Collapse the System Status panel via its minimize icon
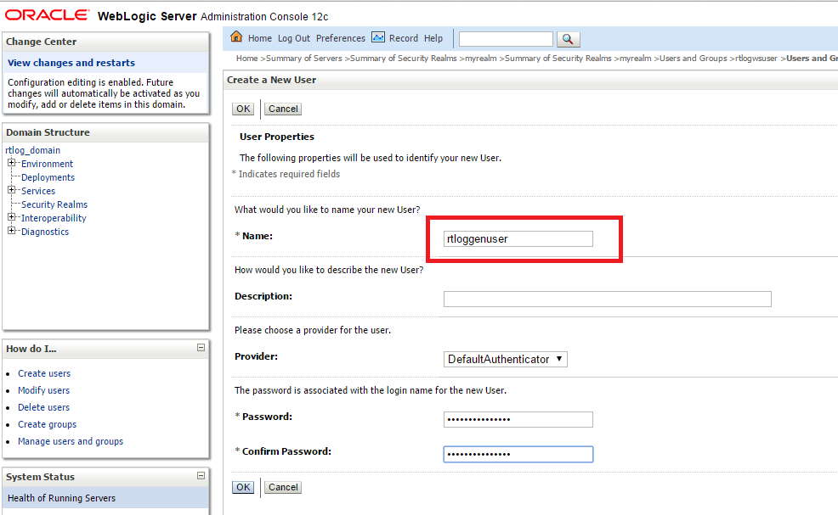Viewport: 838px width, 515px height. pyautogui.click(x=201, y=476)
